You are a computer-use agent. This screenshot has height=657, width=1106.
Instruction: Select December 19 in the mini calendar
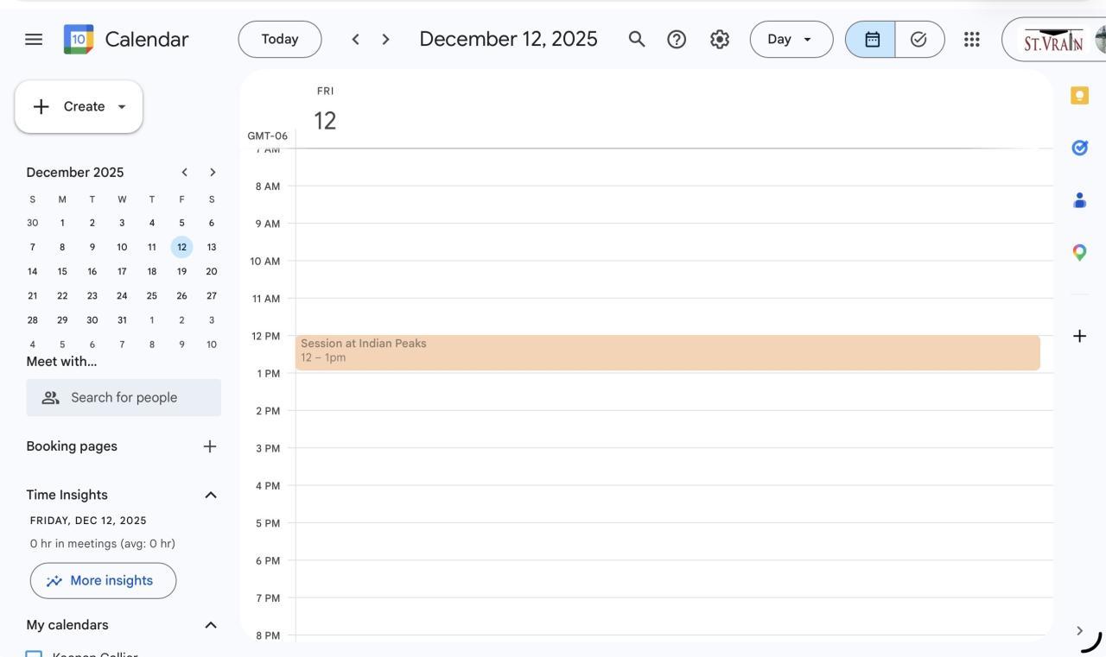click(x=181, y=271)
